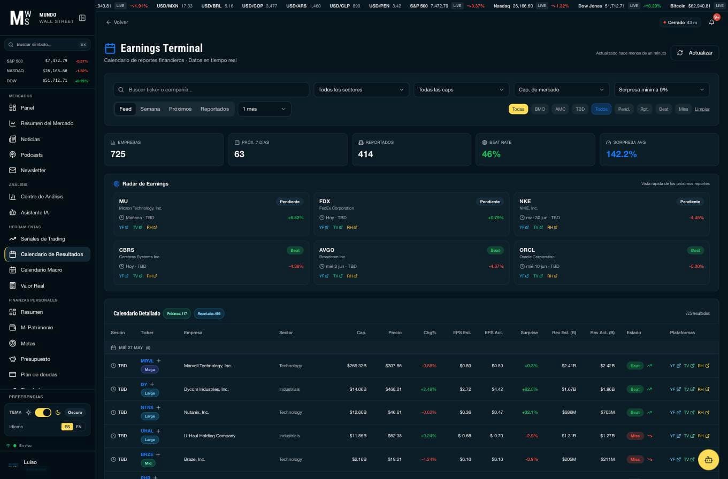Filter results by Beat chip

(664, 109)
